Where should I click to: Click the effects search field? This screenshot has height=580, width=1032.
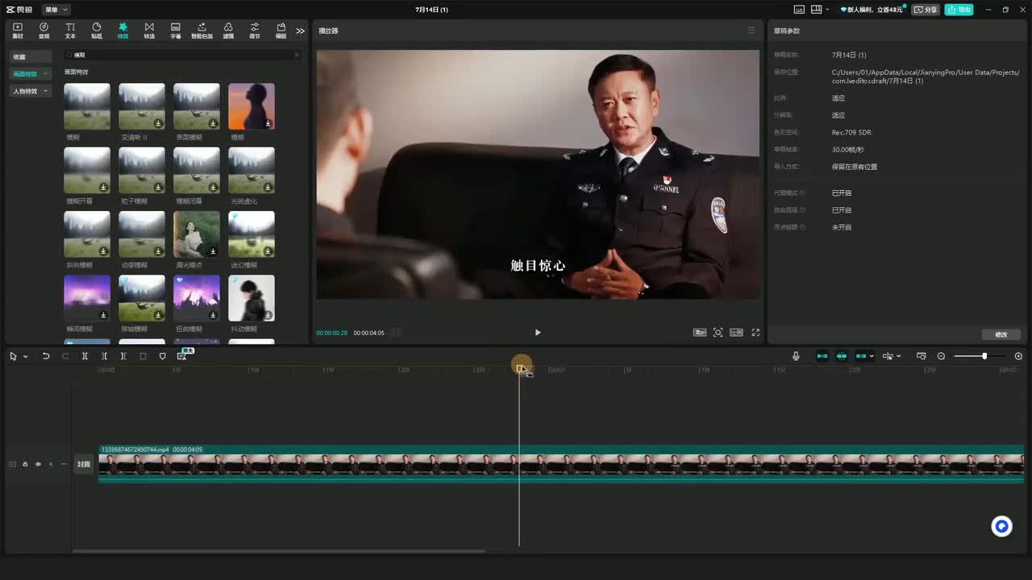(182, 55)
